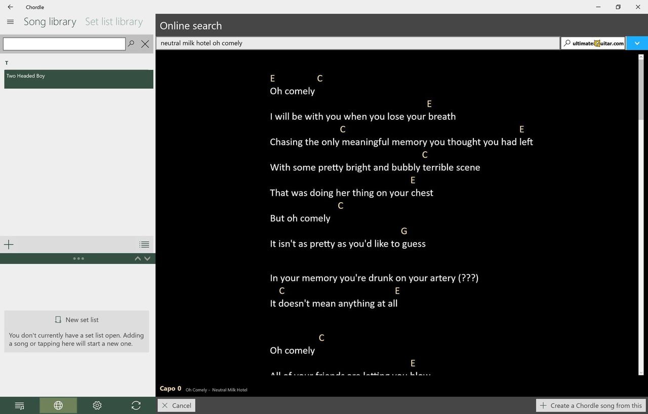Click the 'Capo 0' label
This screenshot has width=648, height=414.
pos(171,389)
